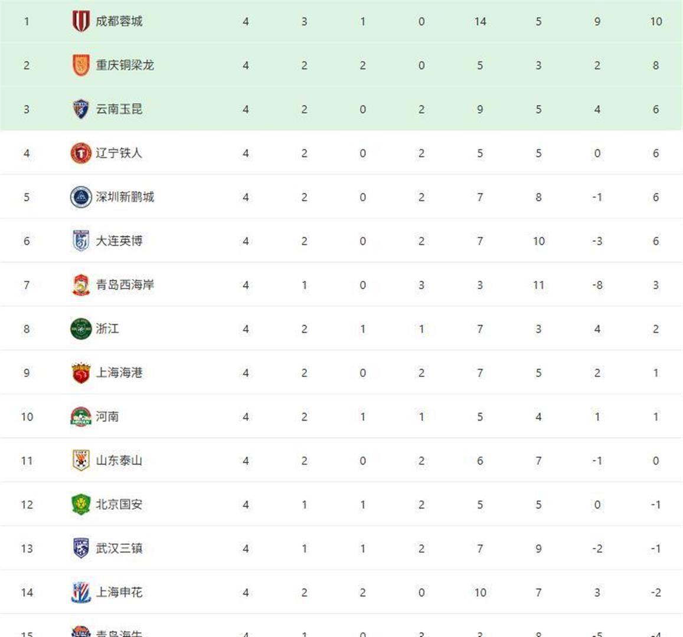Screen dimensions: 683x637
Task: Click the 河南 club logo
Action: (81, 417)
